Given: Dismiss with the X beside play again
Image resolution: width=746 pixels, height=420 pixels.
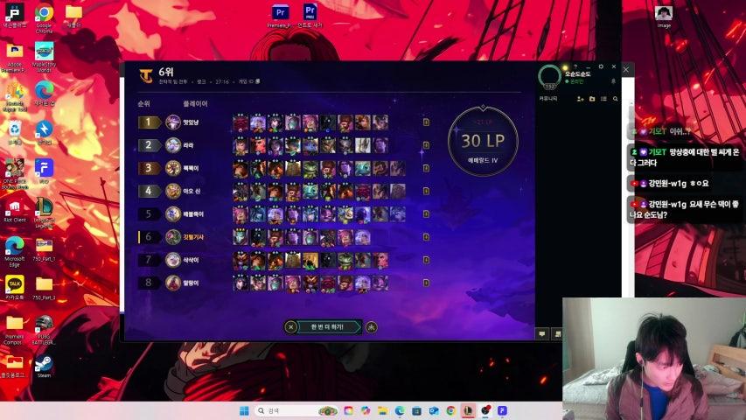Looking at the screenshot, I should tap(290, 327).
